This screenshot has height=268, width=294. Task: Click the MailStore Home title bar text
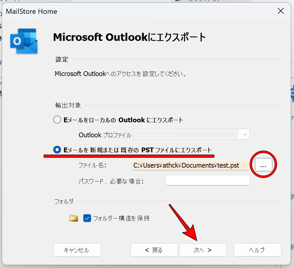(32, 12)
